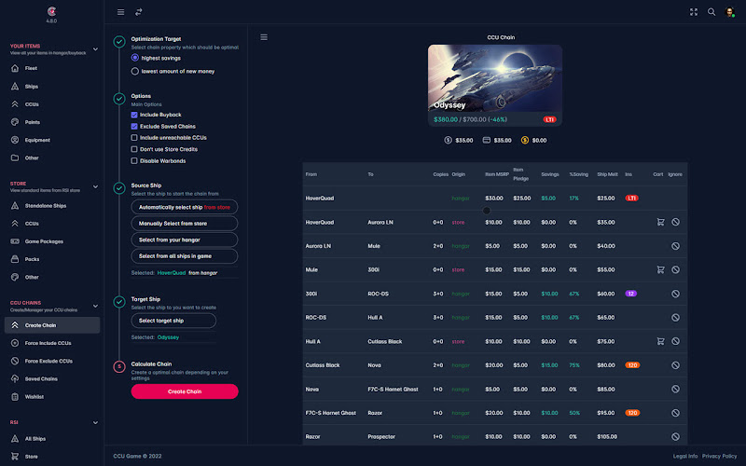The height and width of the screenshot is (466, 746).
Task: Ignore the Cutlass Black to Nova step
Action: (x=675, y=365)
